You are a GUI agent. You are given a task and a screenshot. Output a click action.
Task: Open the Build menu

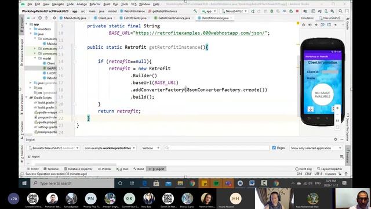(107, 4)
